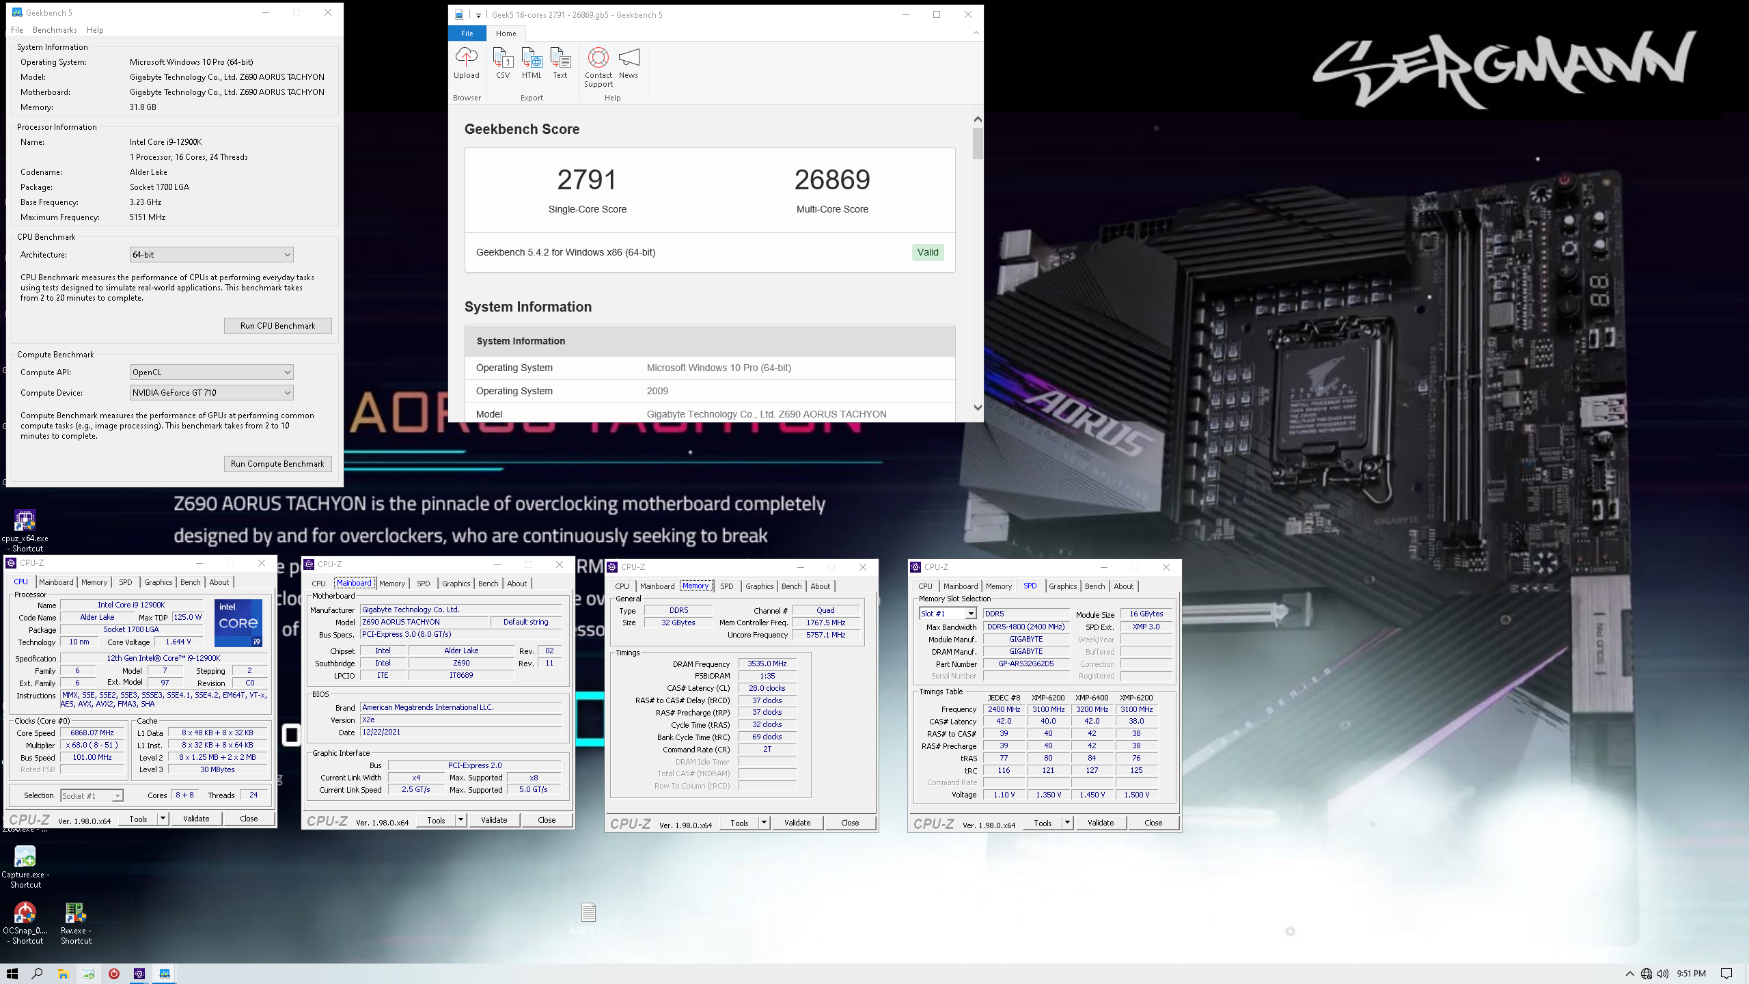Click the Intel Core i9 logo image
The height and width of the screenshot is (984, 1749).
pyautogui.click(x=238, y=623)
